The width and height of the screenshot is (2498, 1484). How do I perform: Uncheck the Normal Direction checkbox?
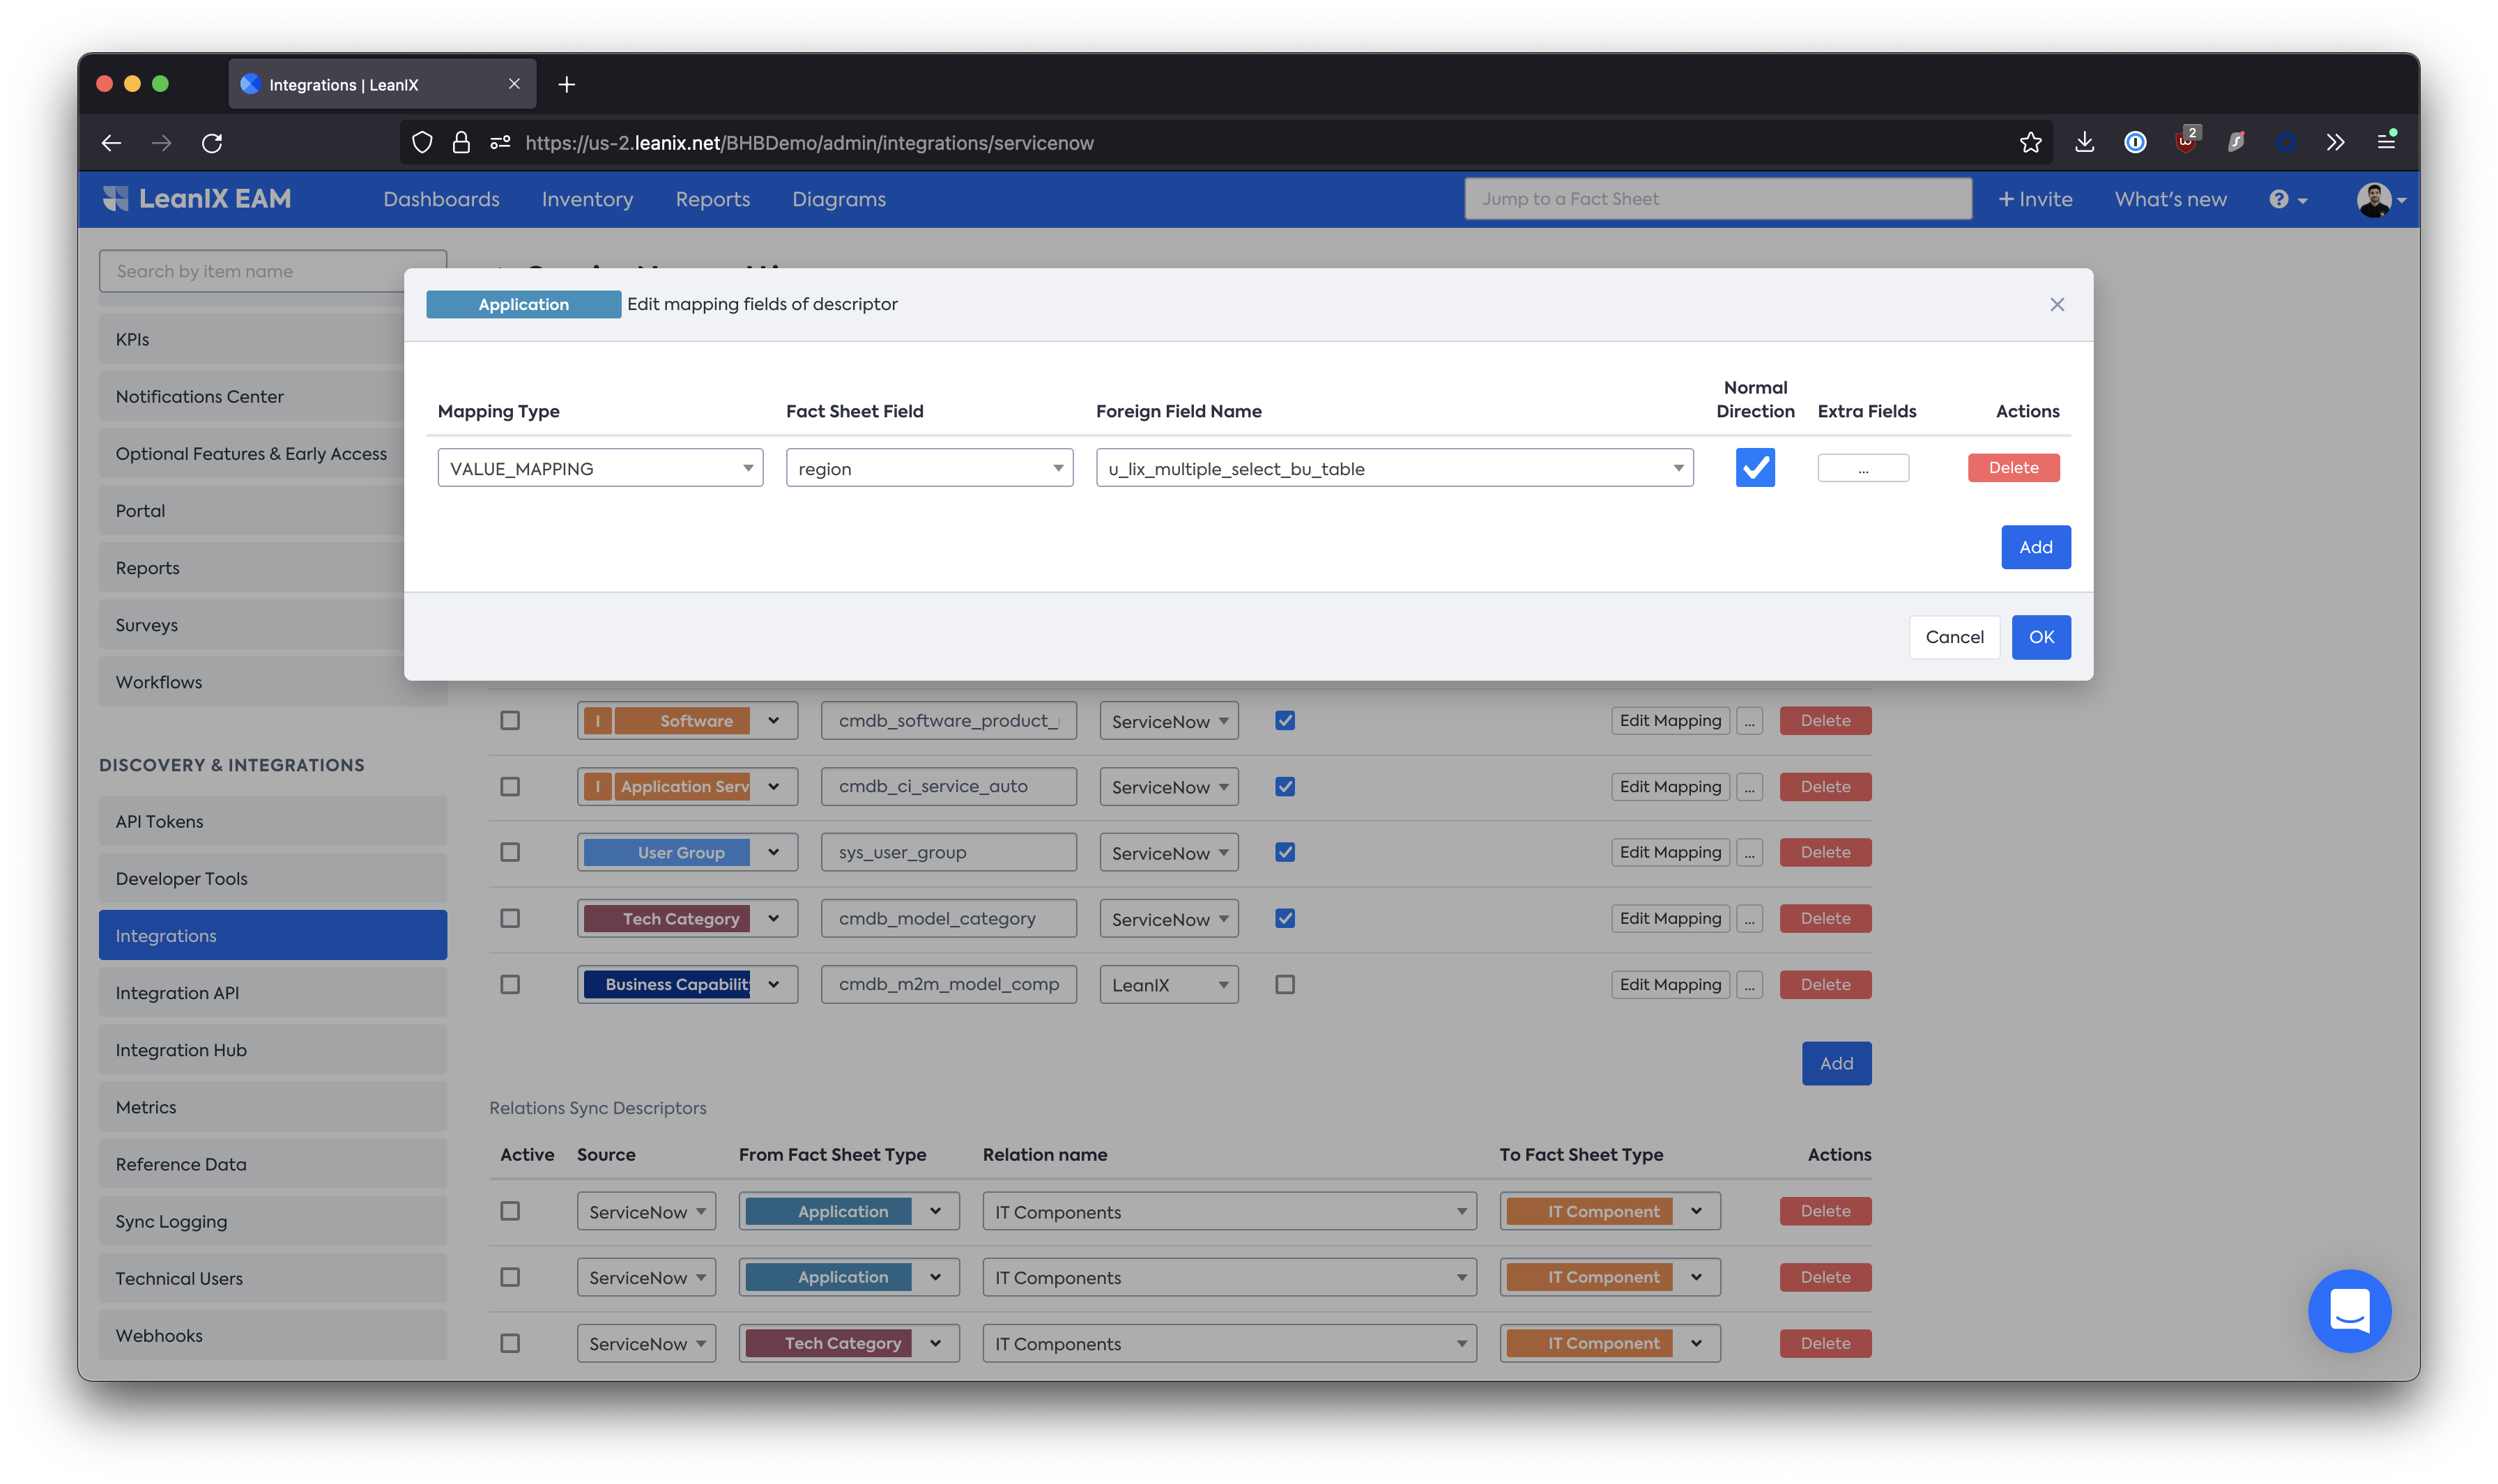(1755, 468)
